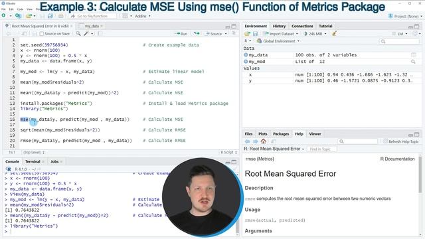The height and width of the screenshot is (239, 425).
Task: Open List view mode dropdown
Action: coord(400,34)
